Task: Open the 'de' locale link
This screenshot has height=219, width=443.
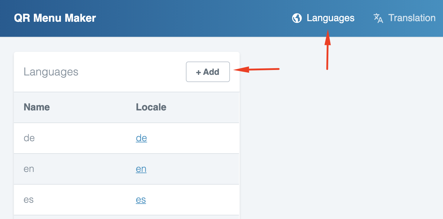Action: click(141, 138)
